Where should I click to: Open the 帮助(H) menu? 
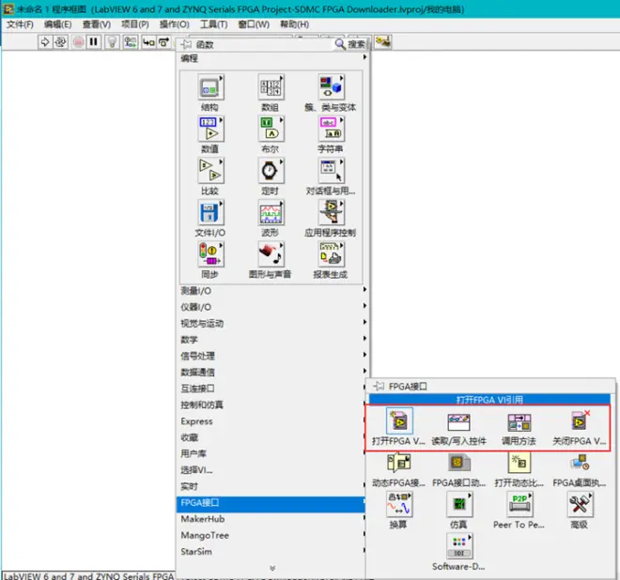[x=295, y=24]
